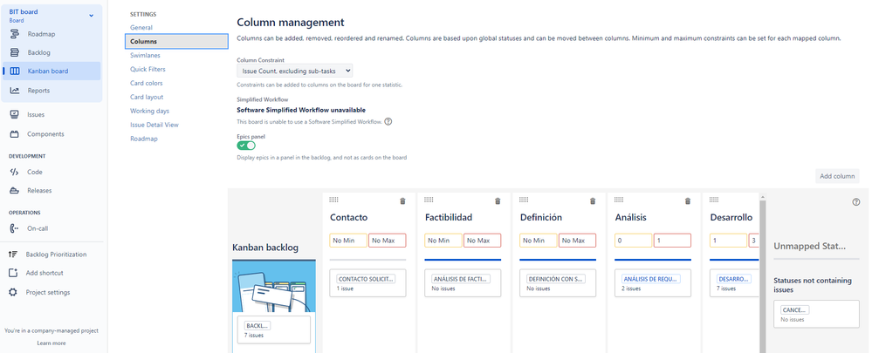Delete the Factibilidad column via trash icon

click(498, 201)
